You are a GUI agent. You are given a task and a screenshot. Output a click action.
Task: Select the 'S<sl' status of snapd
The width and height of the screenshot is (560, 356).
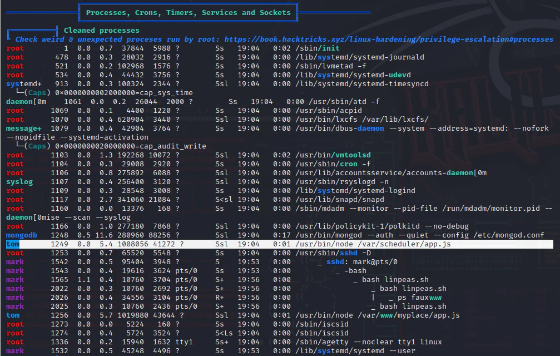224,200
